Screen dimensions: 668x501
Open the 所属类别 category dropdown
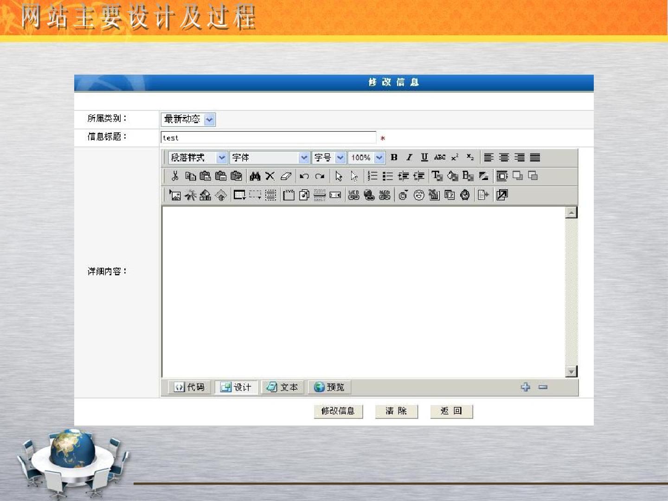click(x=209, y=119)
